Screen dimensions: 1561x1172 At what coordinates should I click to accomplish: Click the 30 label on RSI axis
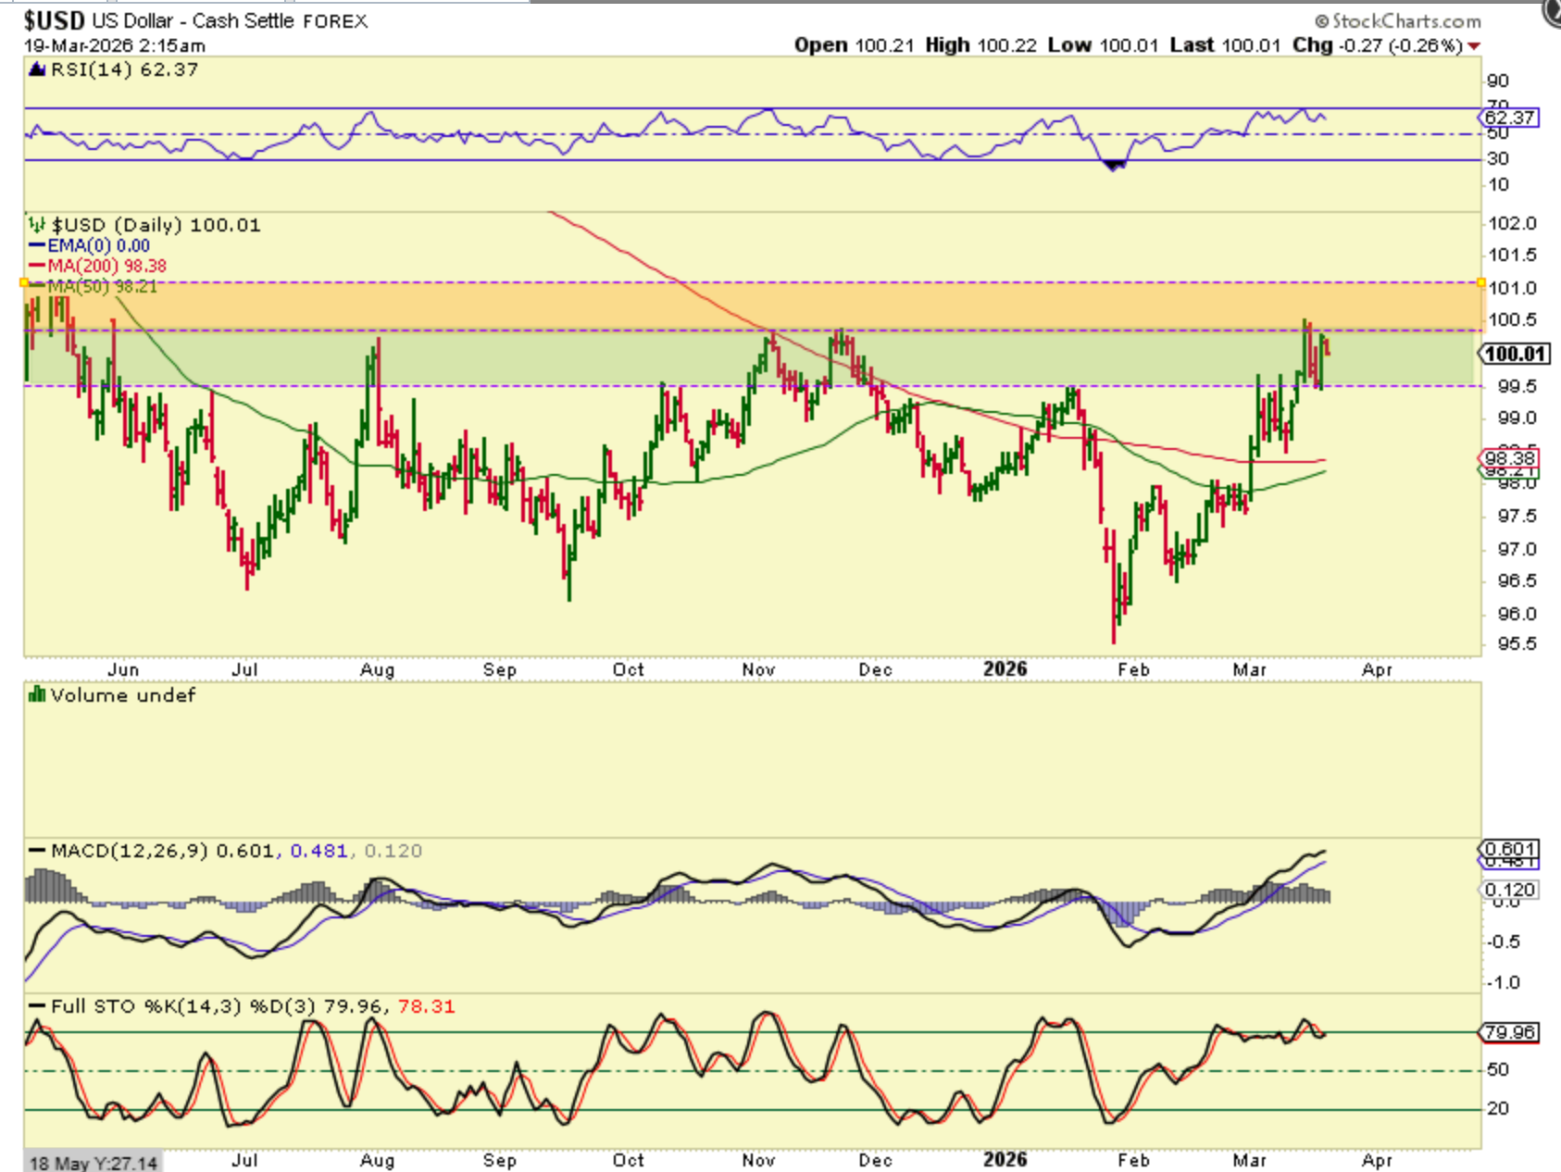[x=1498, y=158]
